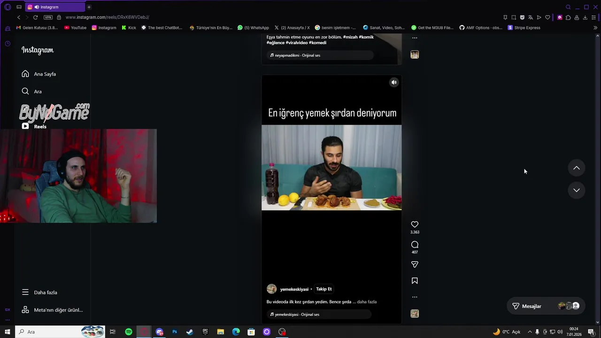
Task: Open the ad blocker shield icon
Action: [522, 17]
